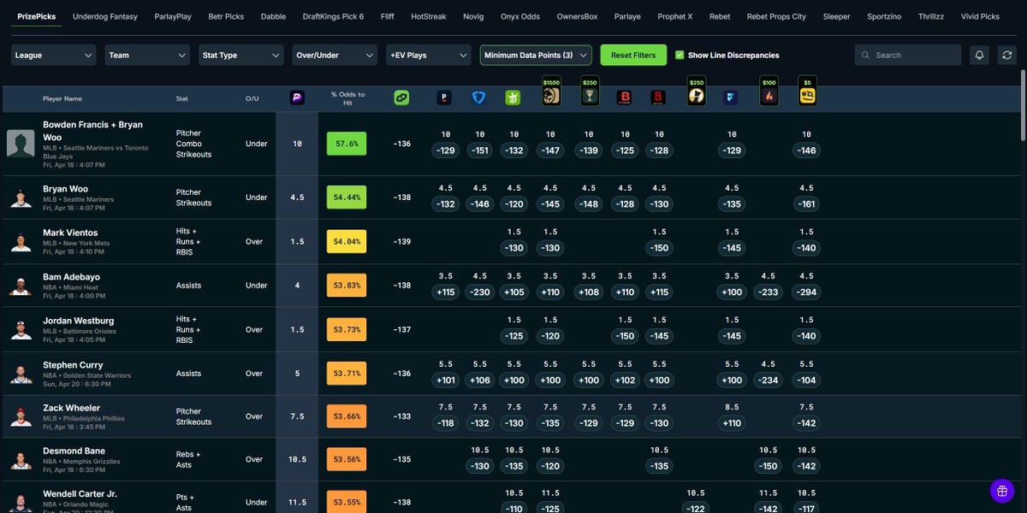Screen dimensions: 1027x513
Task: Click Stephen Curry's player avatar
Action: pos(21,374)
